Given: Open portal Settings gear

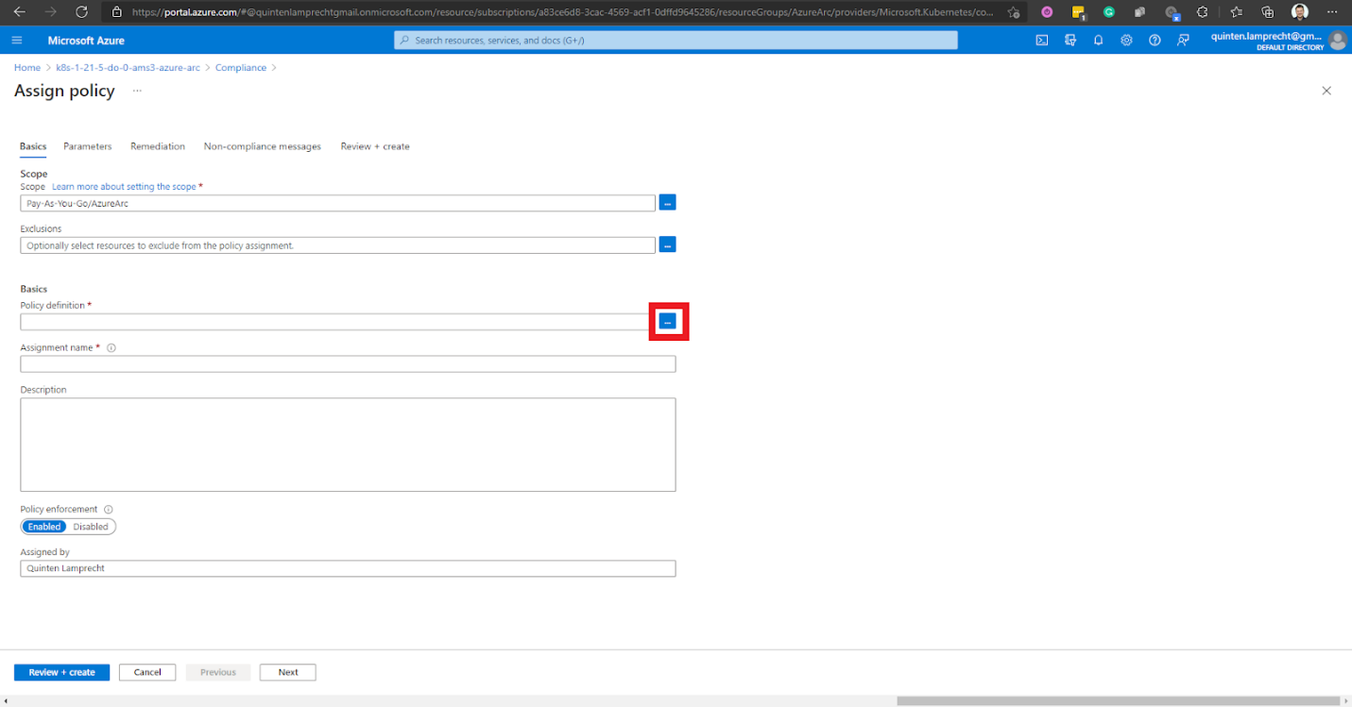Looking at the screenshot, I should pyautogui.click(x=1126, y=41).
